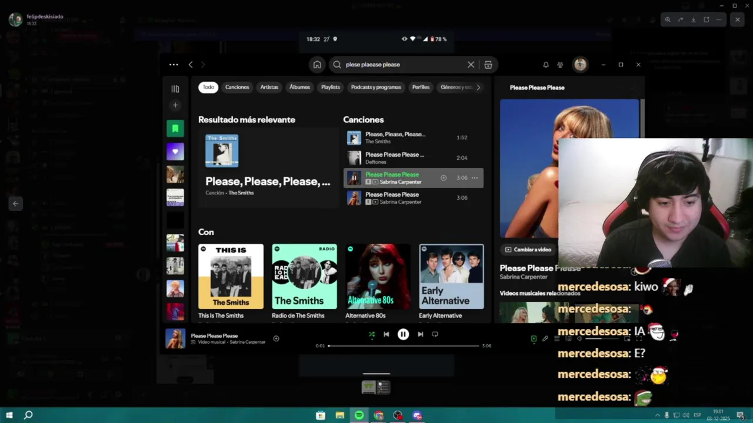Select the Álbumes filter chip

(x=299, y=87)
